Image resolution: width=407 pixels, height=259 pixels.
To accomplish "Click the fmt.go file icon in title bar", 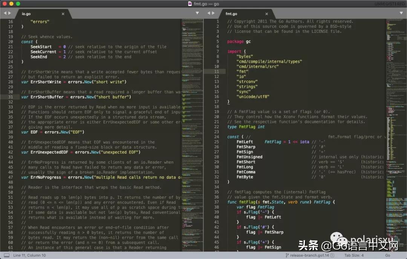I will (190, 3).
